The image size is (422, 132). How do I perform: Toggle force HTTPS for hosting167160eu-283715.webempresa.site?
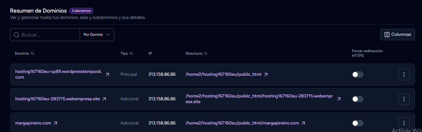click(357, 99)
